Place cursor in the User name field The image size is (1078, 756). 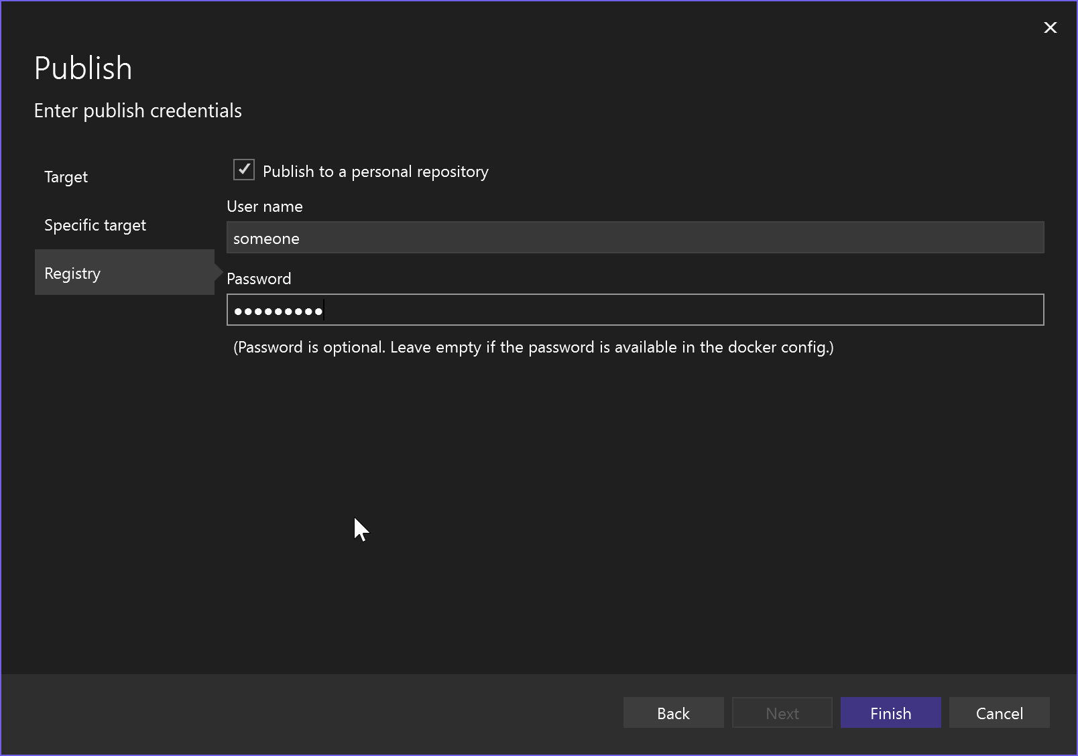635,237
